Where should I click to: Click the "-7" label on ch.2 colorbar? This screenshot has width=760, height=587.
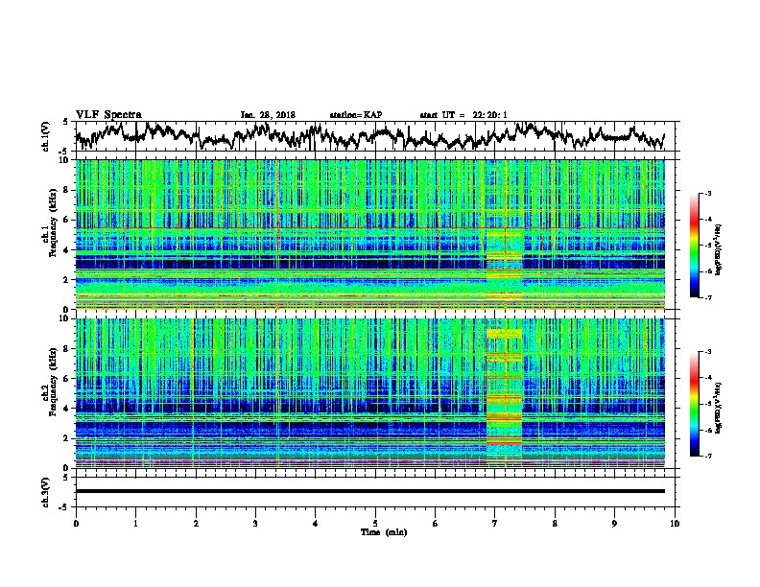[x=708, y=456]
